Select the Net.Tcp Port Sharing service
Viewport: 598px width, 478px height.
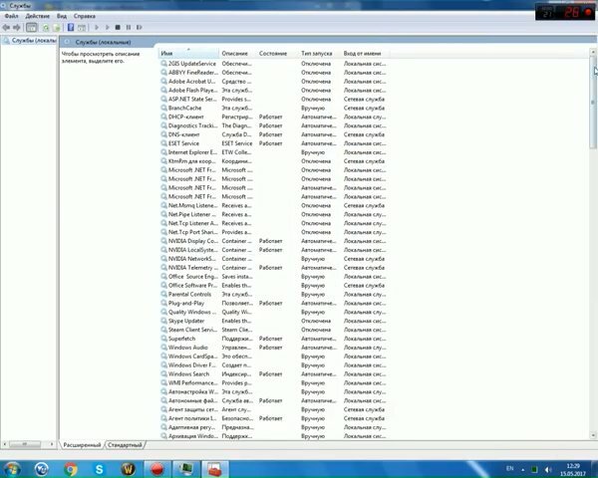pyautogui.click(x=273, y=232)
